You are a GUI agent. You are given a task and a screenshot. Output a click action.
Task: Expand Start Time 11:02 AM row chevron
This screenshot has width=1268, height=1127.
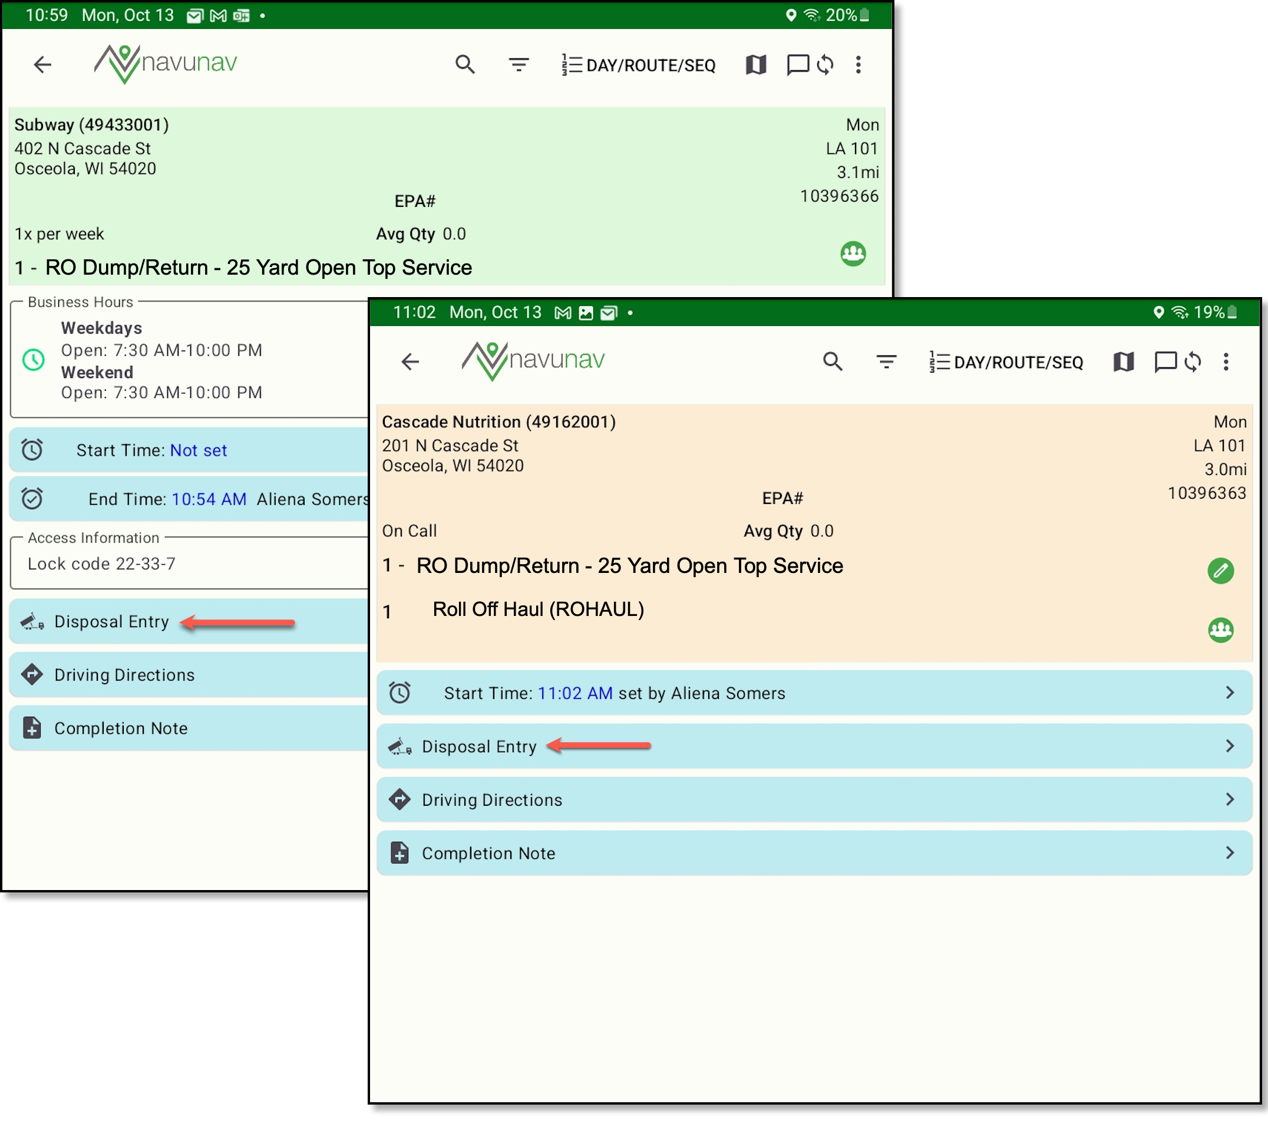[x=1230, y=693]
